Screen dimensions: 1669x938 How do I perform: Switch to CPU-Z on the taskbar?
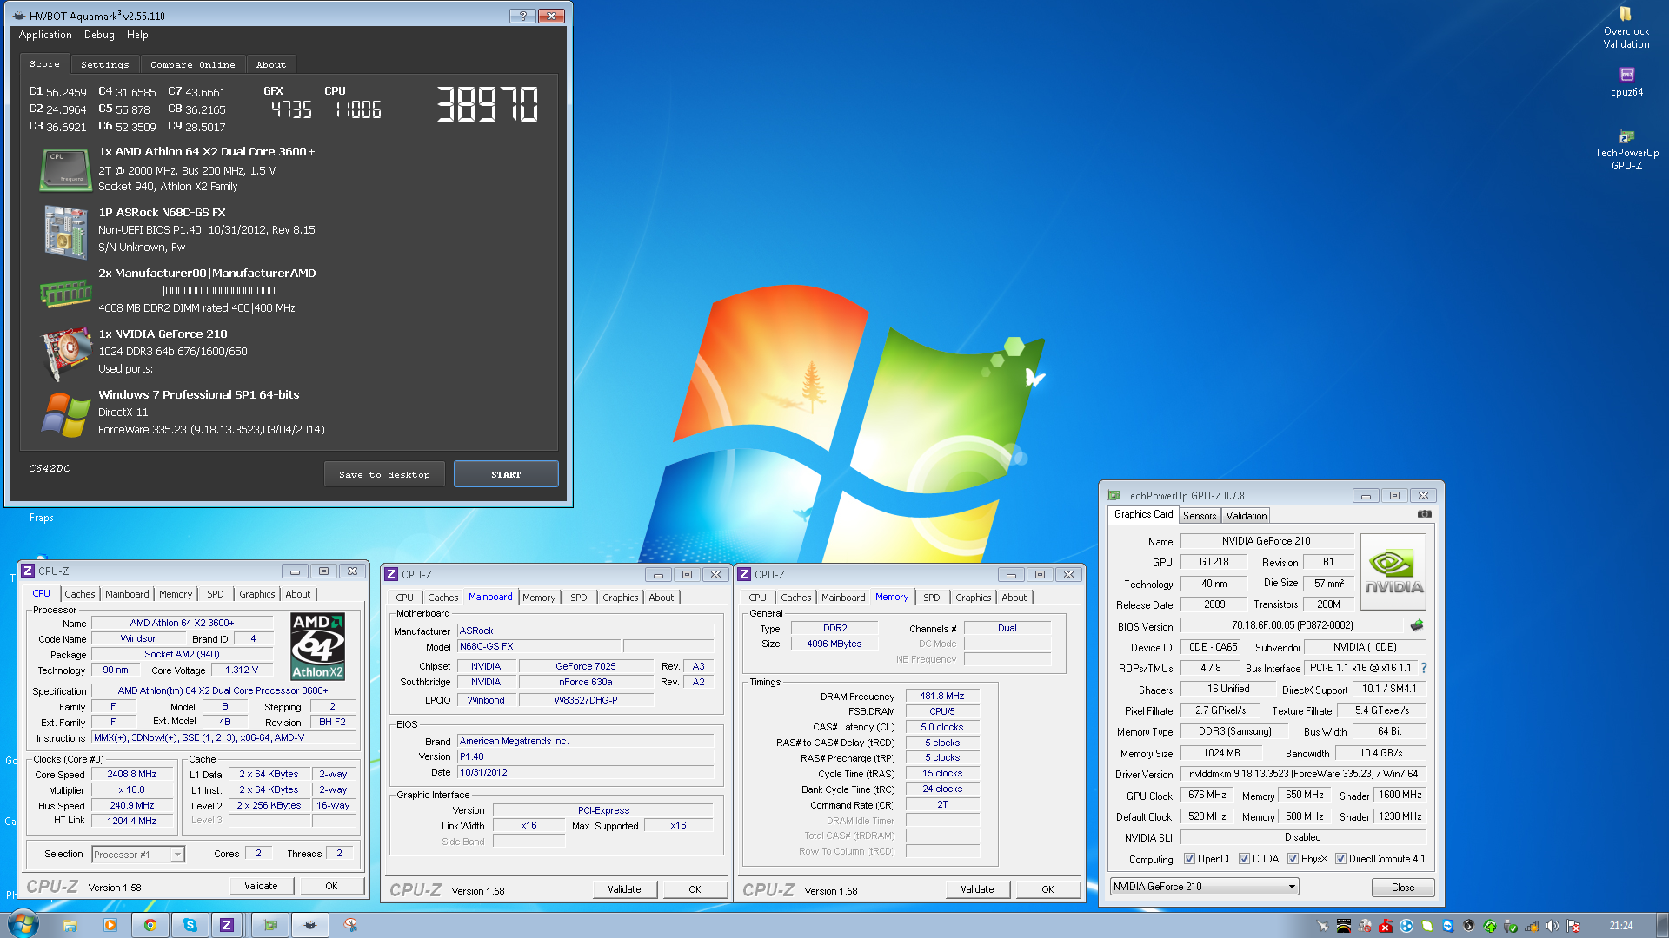click(227, 925)
